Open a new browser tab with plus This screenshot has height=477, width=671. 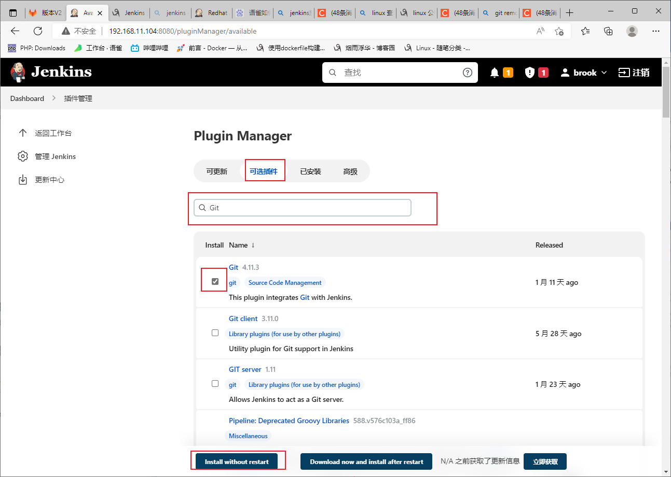[570, 12]
